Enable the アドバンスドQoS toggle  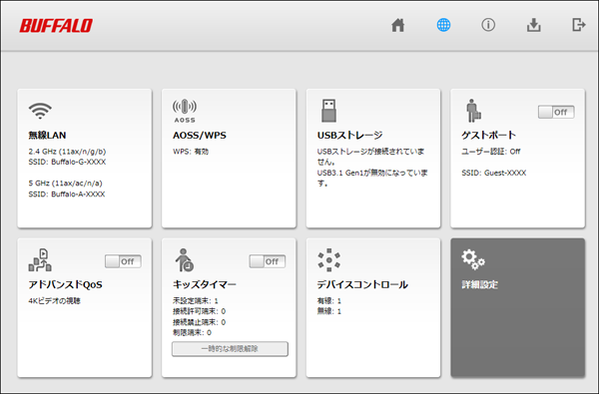(x=123, y=261)
